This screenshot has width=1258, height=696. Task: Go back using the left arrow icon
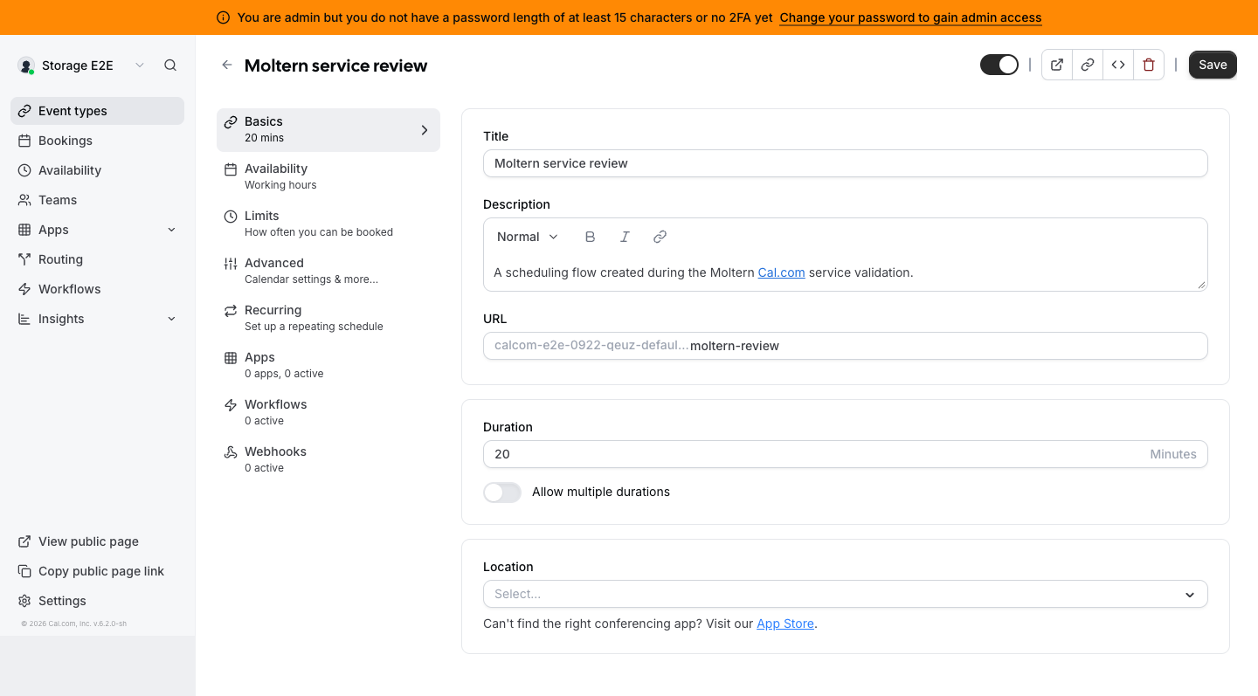[227, 65]
